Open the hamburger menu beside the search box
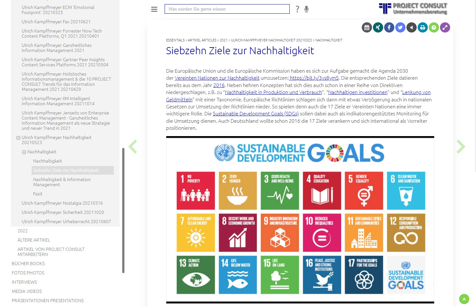 click(154, 9)
